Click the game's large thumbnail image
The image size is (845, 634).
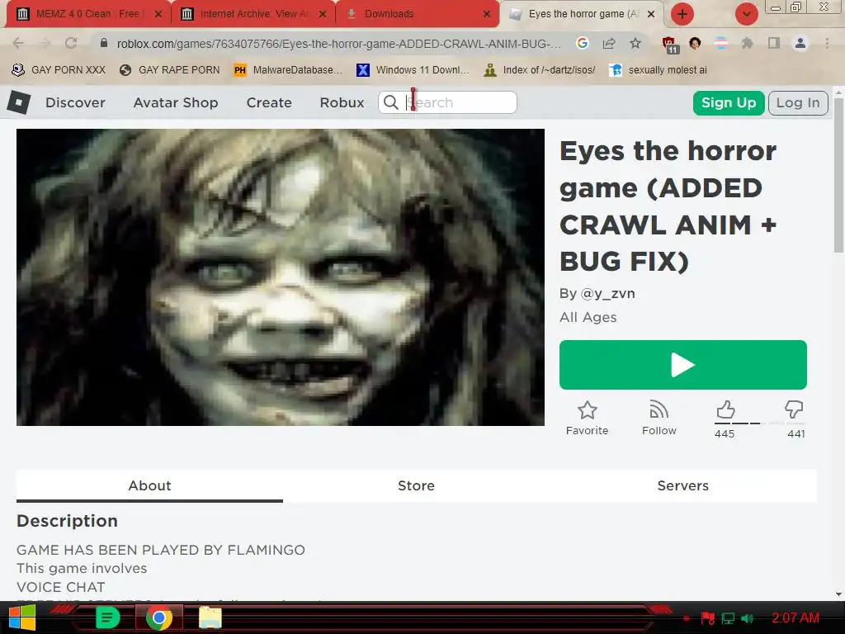pyautogui.click(x=281, y=277)
